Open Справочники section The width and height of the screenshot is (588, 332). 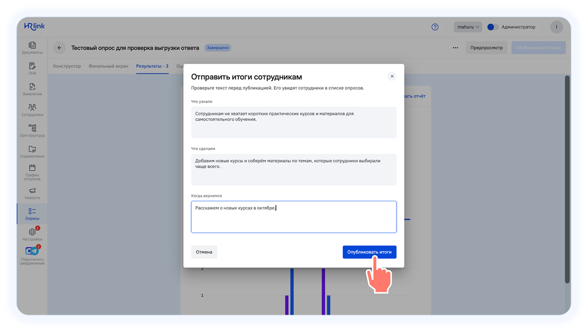pyautogui.click(x=32, y=152)
